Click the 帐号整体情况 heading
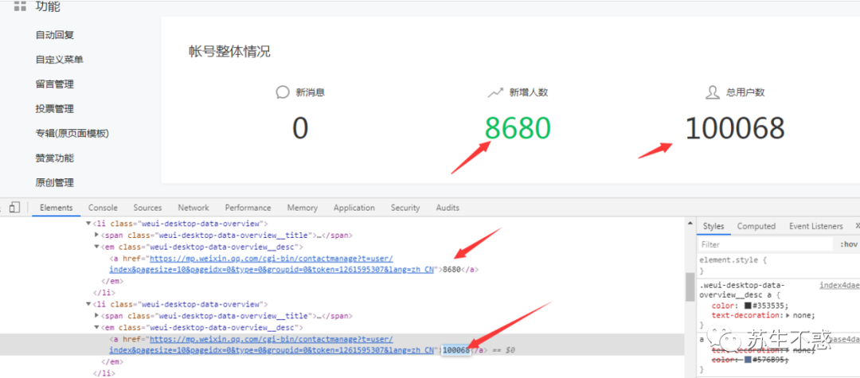Viewport: 860px width, 378px height. pos(229,52)
